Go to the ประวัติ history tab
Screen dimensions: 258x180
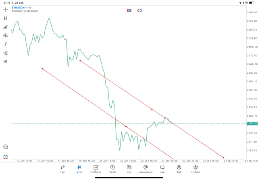click(112, 169)
